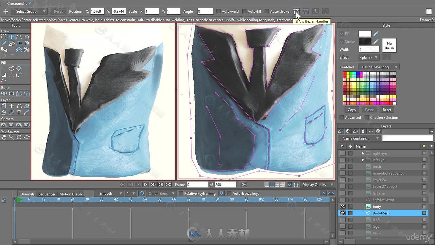Select the Croco.moho document tab

[x=19, y=3]
